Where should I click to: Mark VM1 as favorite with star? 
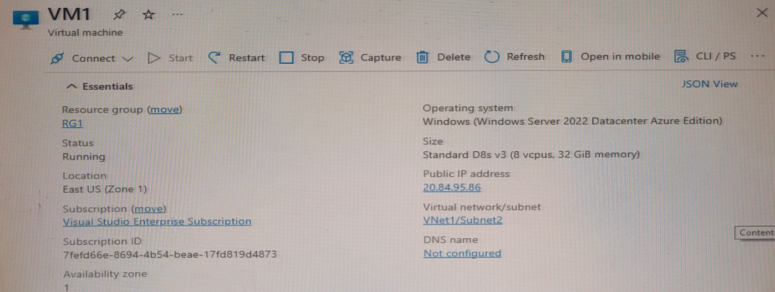148,14
